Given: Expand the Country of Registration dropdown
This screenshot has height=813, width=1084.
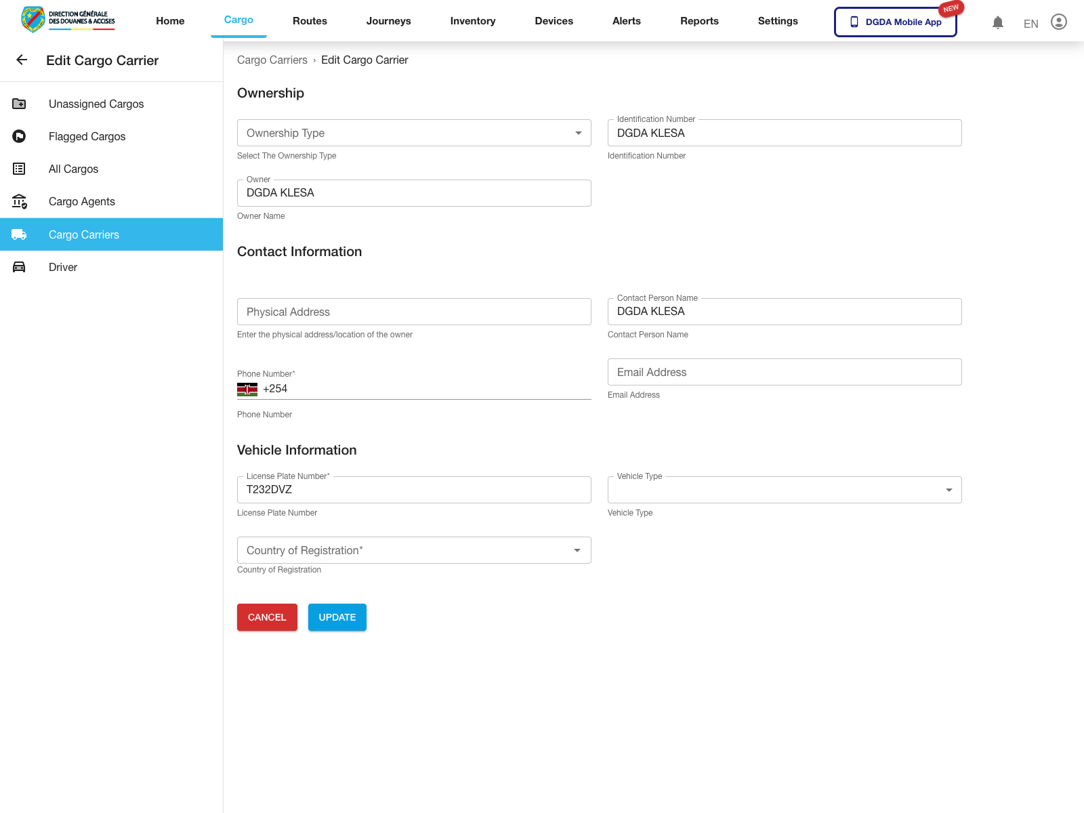Looking at the screenshot, I should tap(413, 550).
